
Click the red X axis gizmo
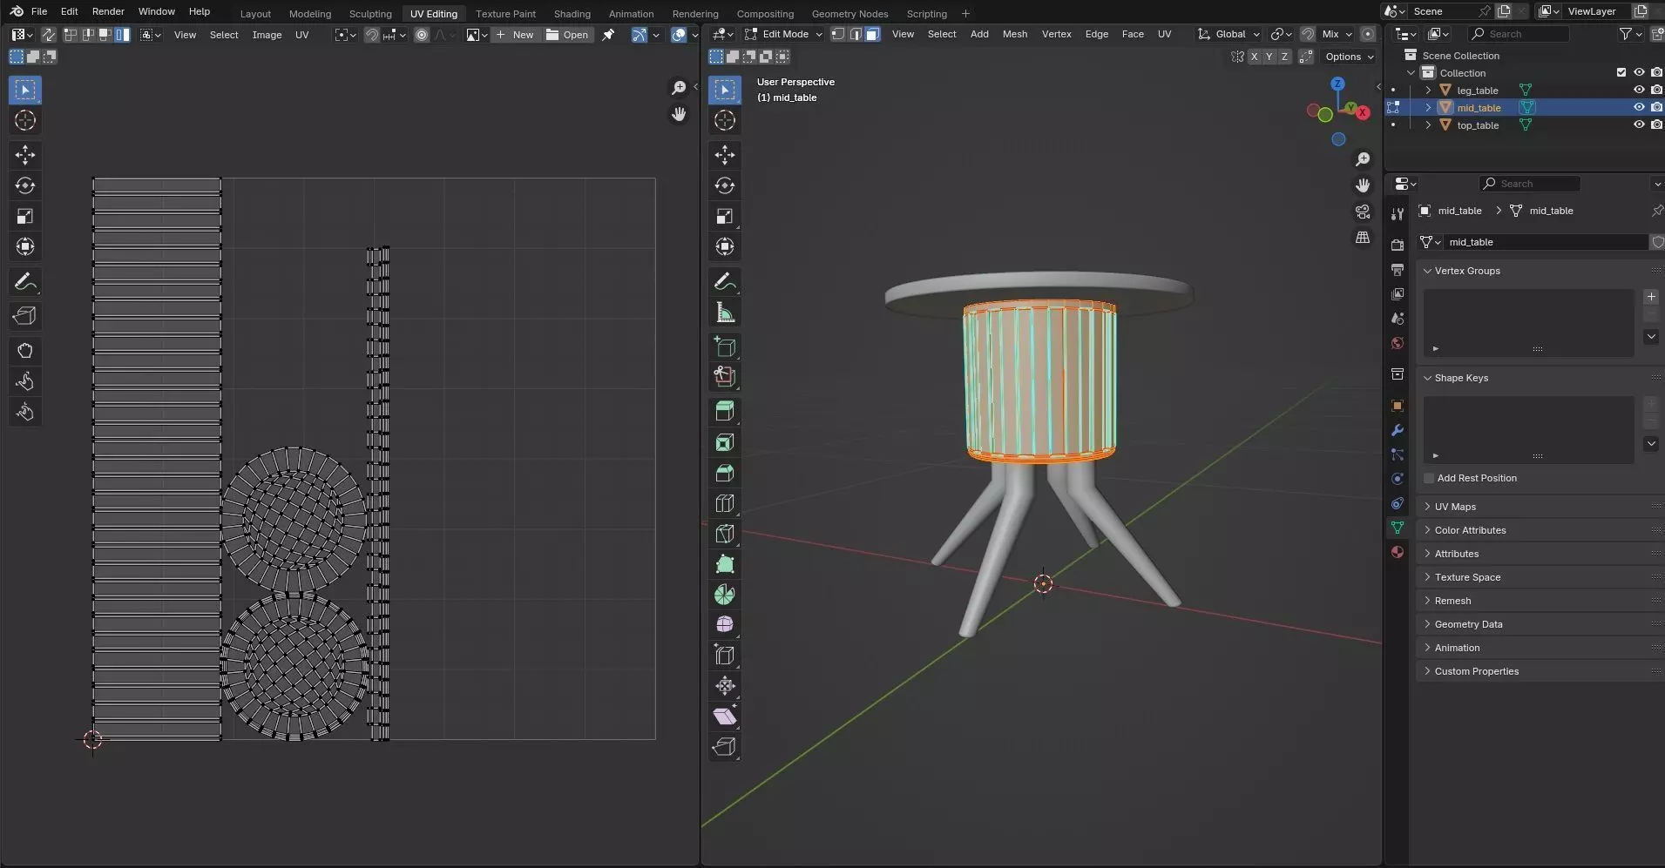pyautogui.click(x=1363, y=112)
